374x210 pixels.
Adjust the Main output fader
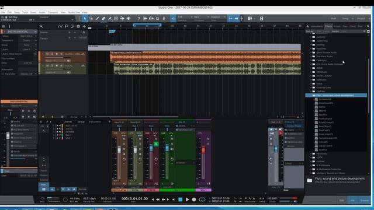(x=276, y=149)
